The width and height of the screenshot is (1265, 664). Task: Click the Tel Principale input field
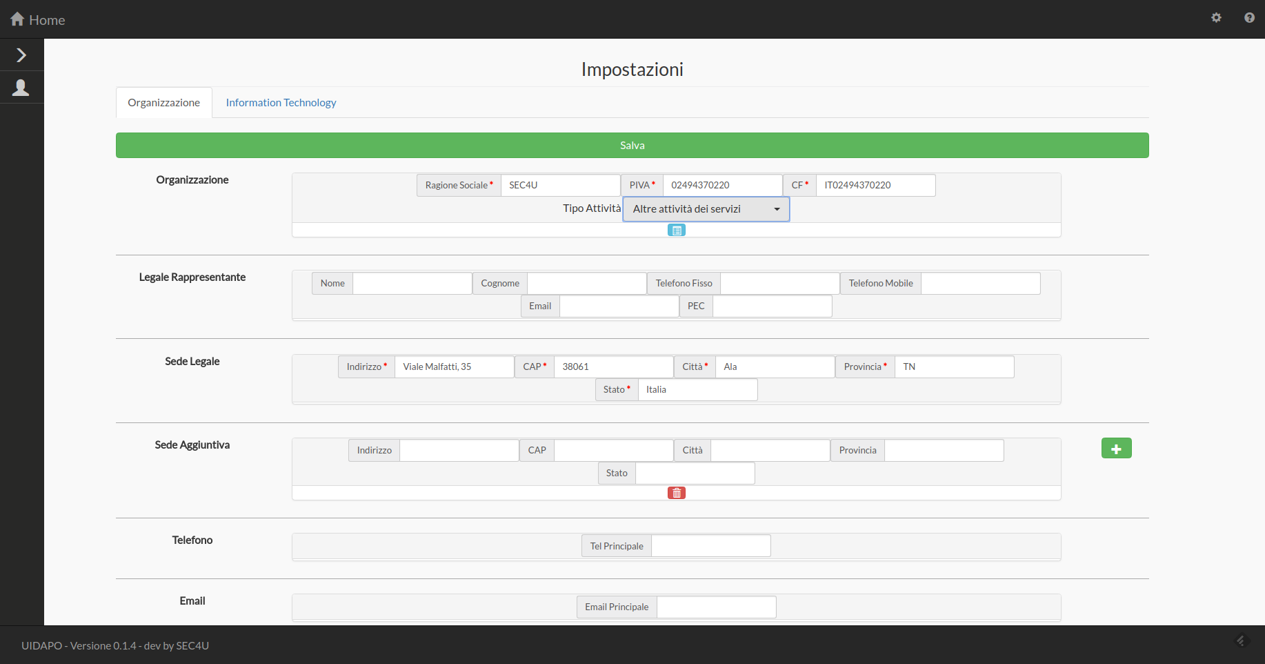[711, 546]
